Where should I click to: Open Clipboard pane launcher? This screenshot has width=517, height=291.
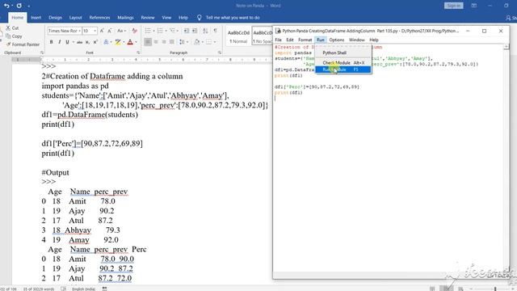pos(42,53)
